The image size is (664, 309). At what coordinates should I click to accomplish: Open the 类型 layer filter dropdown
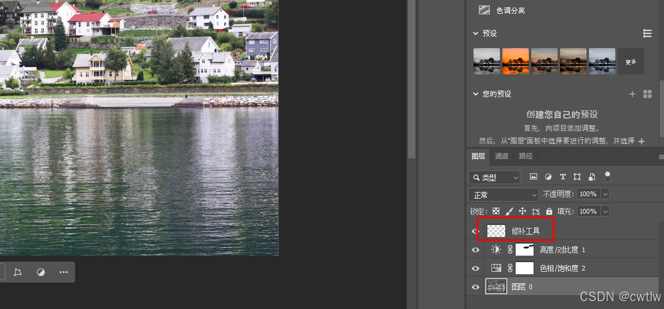(494, 178)
